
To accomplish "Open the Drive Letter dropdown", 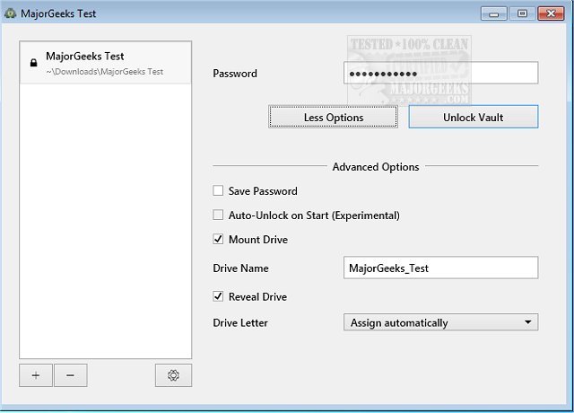I will coord(440,322).
